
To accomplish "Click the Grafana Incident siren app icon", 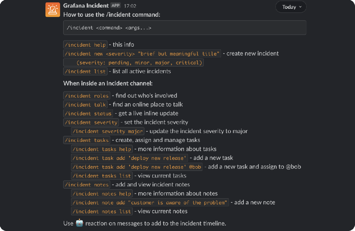I will tap(53, 10).
